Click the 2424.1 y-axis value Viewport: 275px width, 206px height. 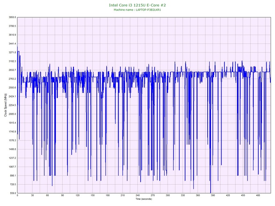(12, 96)
